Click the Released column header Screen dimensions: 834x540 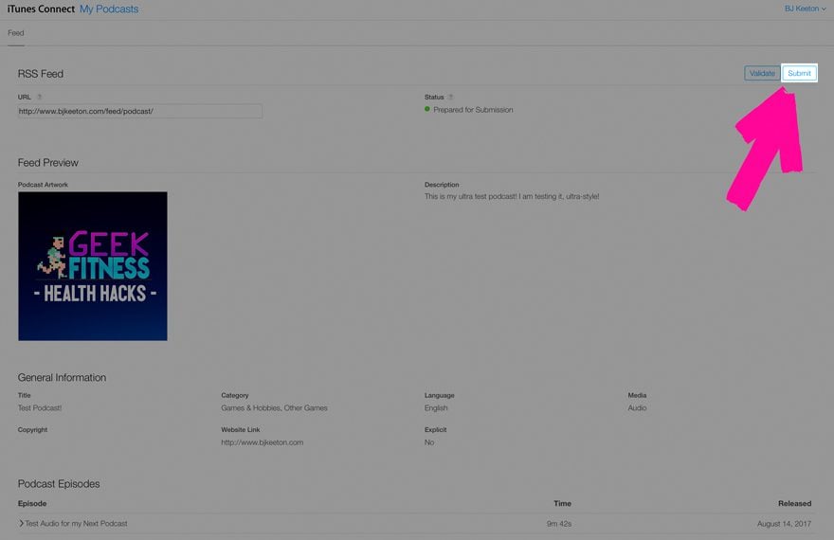pos(794,503)
